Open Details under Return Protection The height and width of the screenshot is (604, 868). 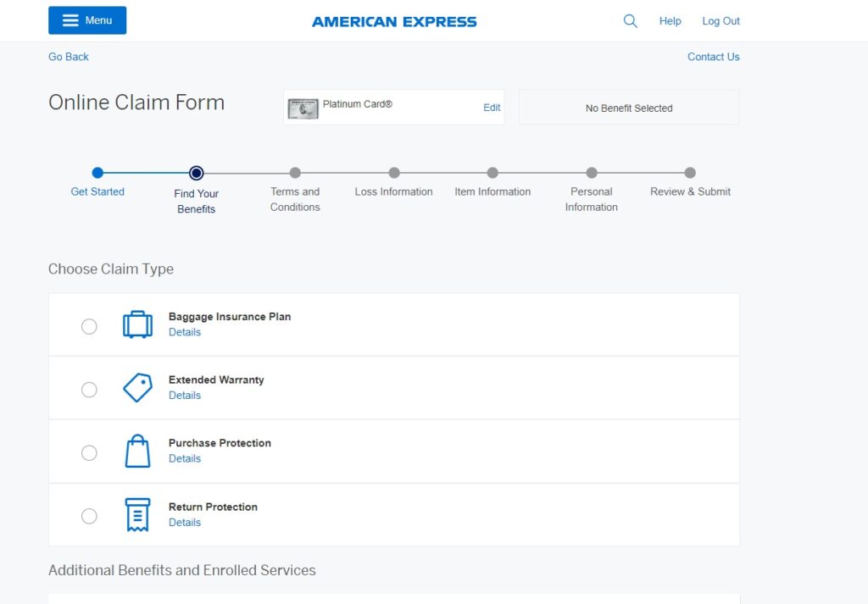click(185, 522)
